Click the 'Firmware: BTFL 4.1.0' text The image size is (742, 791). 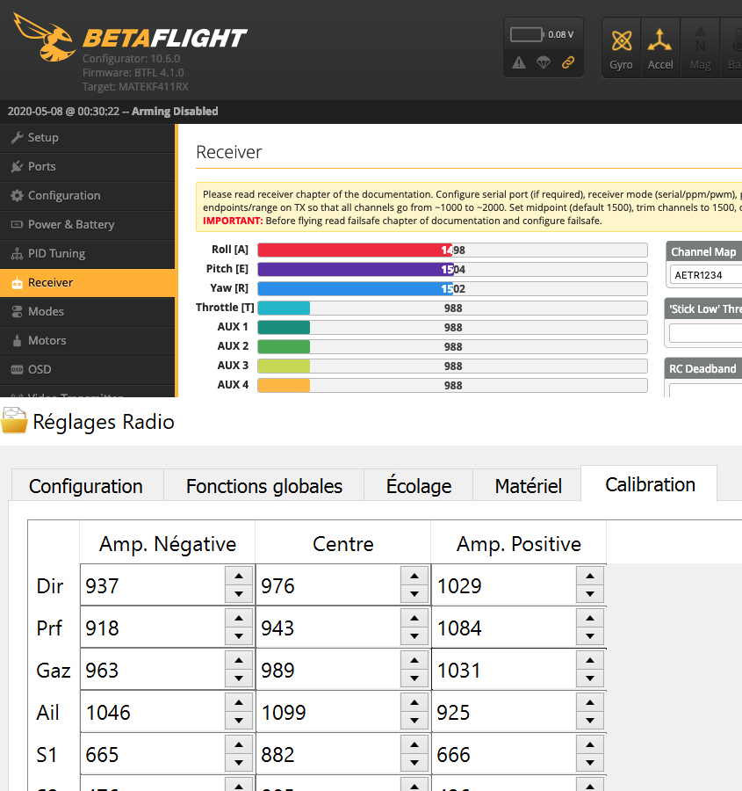coord(133,73)
